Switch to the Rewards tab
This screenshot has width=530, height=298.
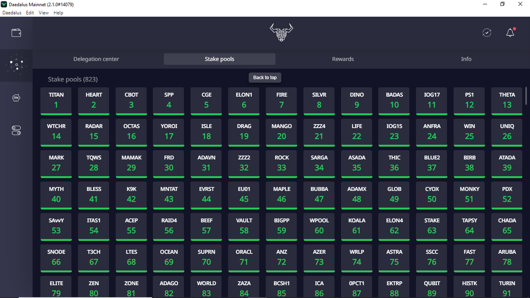[x=343, y=59]
